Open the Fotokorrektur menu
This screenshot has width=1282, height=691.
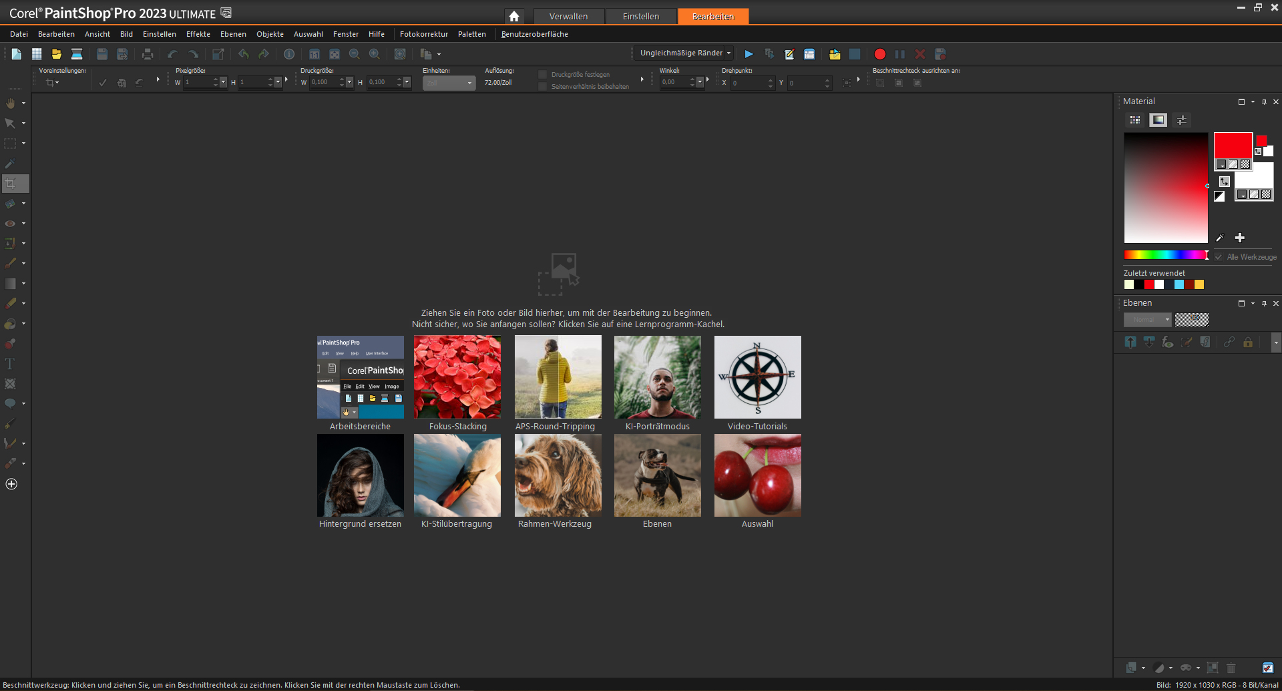[424, 34]
